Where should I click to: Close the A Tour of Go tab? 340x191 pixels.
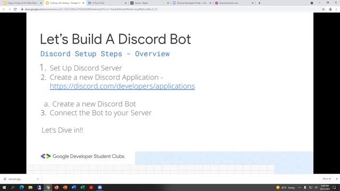coord(126,3)
